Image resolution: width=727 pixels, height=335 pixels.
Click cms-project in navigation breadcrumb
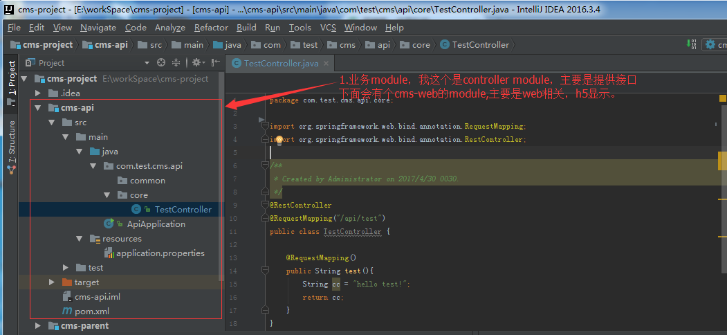click(43, 44)
